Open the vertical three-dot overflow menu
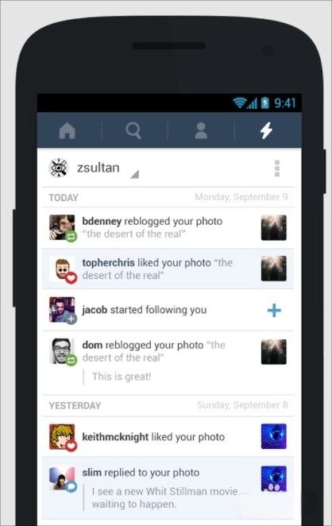 click(x=277, y=168)
